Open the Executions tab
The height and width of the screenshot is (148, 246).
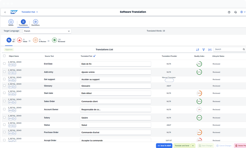pyautogui.click(x=36, y=23)
